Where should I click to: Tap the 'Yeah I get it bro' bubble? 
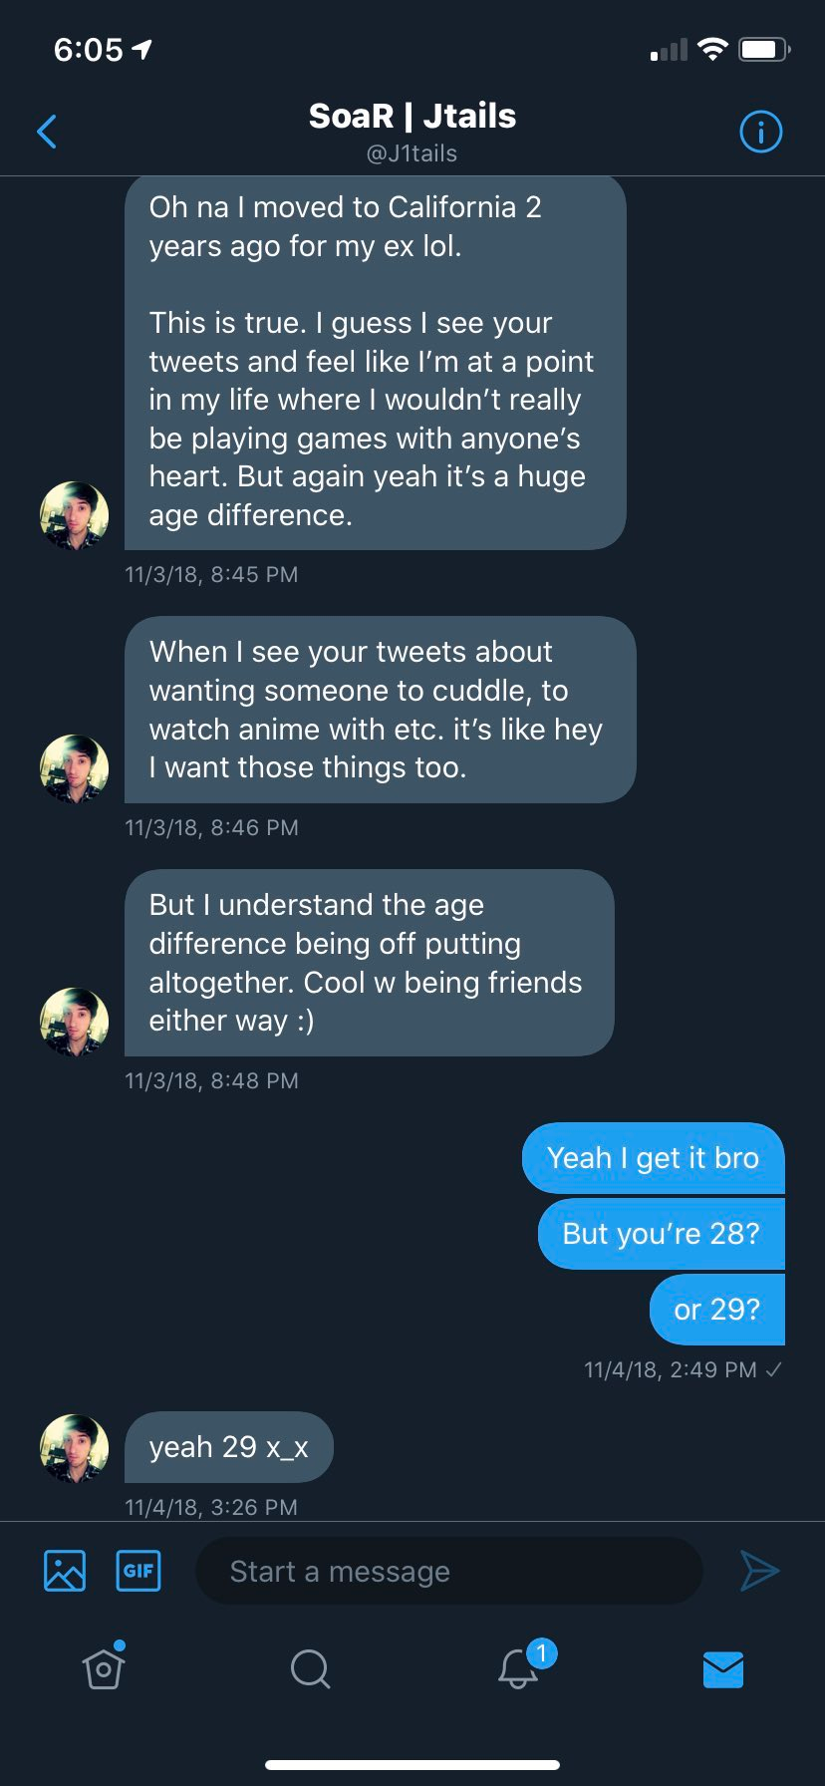(x=654, y=1158)
